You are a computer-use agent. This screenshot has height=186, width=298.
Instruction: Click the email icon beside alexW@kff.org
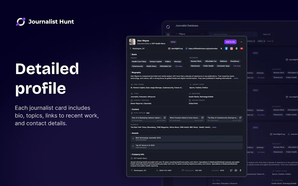(169, 49)
